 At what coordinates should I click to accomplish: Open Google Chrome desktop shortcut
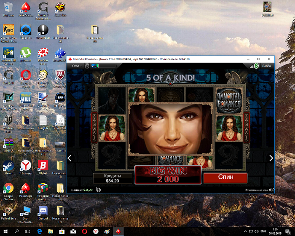coord(8,192)
